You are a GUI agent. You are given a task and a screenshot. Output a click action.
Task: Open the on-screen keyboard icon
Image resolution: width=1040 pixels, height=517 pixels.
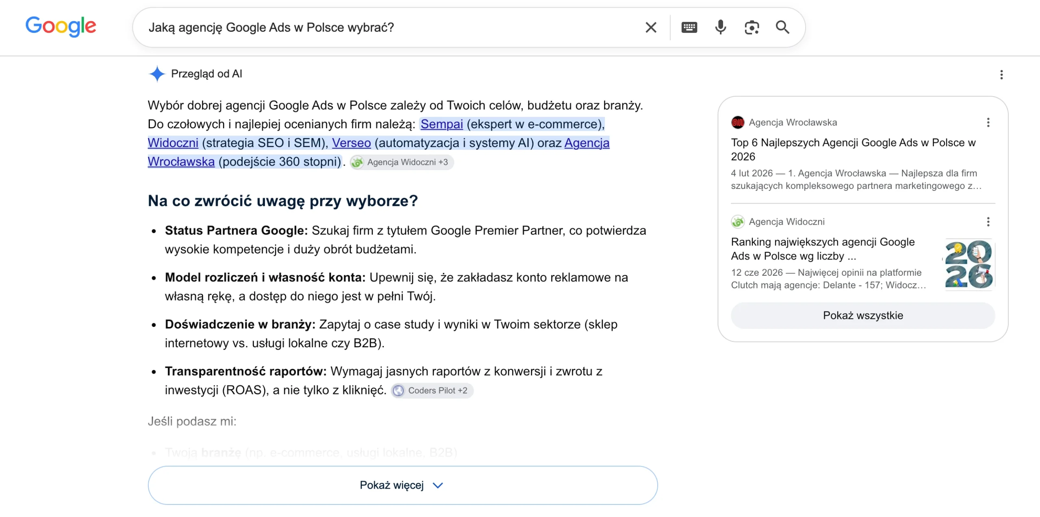689,28
